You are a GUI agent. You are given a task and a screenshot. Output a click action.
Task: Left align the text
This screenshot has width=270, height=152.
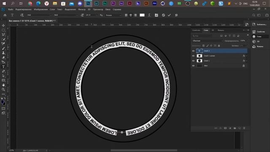coord(126,15)
